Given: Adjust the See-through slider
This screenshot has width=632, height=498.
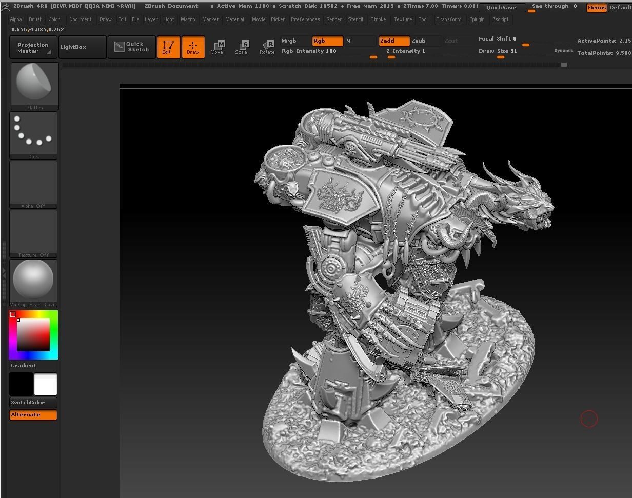Looking at the screenshot, I should tap(556, 8).
